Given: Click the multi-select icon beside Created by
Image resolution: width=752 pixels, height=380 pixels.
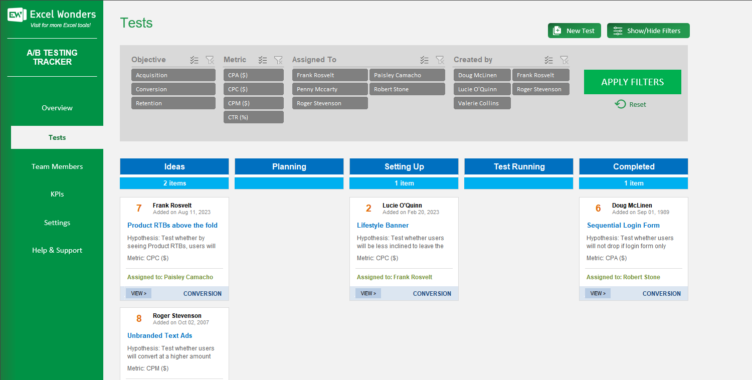Looking at the screenshot, I should click(548, 60).
